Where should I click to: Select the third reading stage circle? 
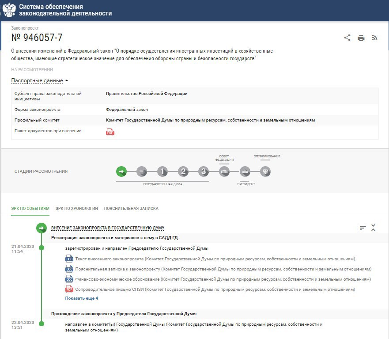point(204,171)
